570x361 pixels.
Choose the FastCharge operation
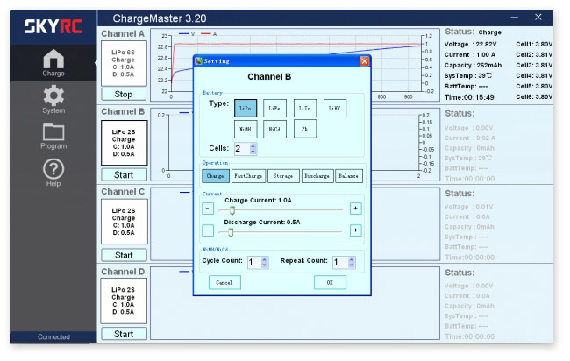[x=248, y=176]
